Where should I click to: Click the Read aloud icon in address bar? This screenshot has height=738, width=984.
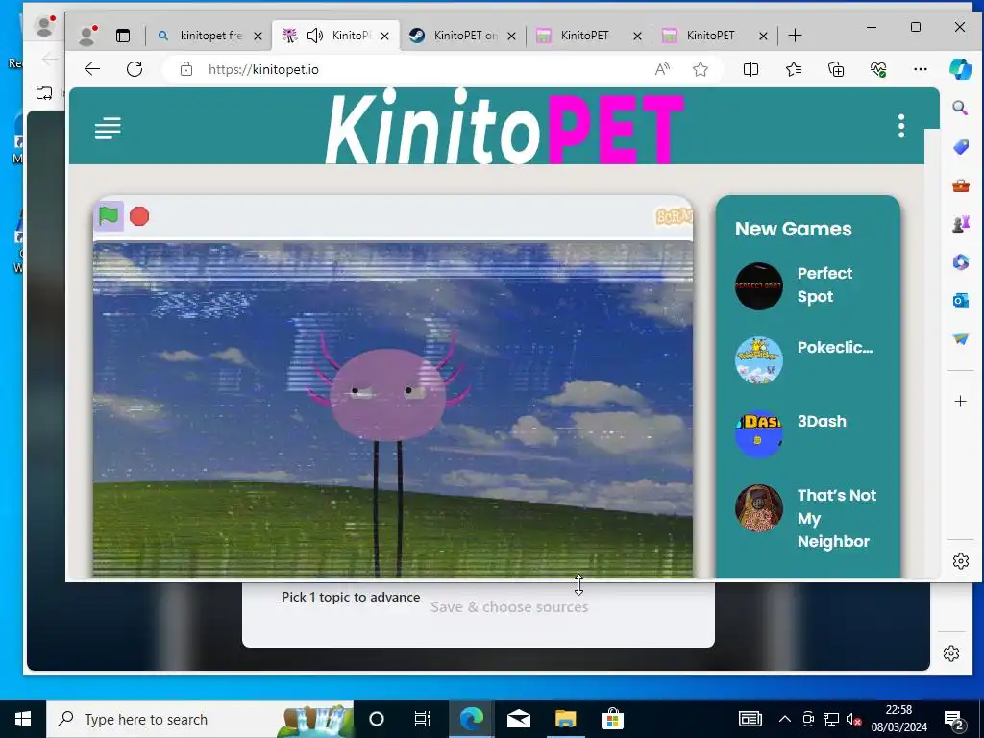[x=662, y=69]
